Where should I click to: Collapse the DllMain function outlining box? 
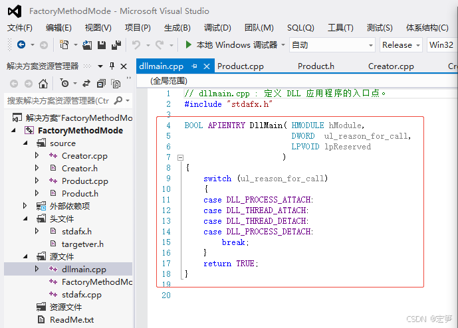click(181, 157)
